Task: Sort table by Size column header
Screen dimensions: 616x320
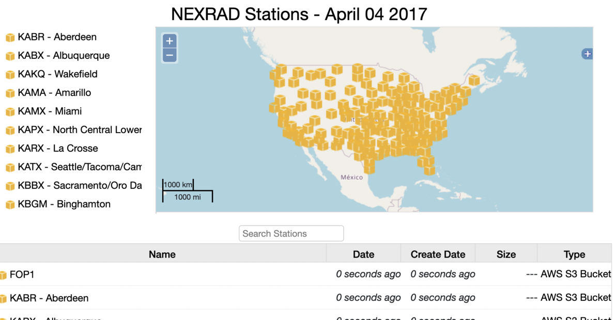Action: click(x=506, y=254)
